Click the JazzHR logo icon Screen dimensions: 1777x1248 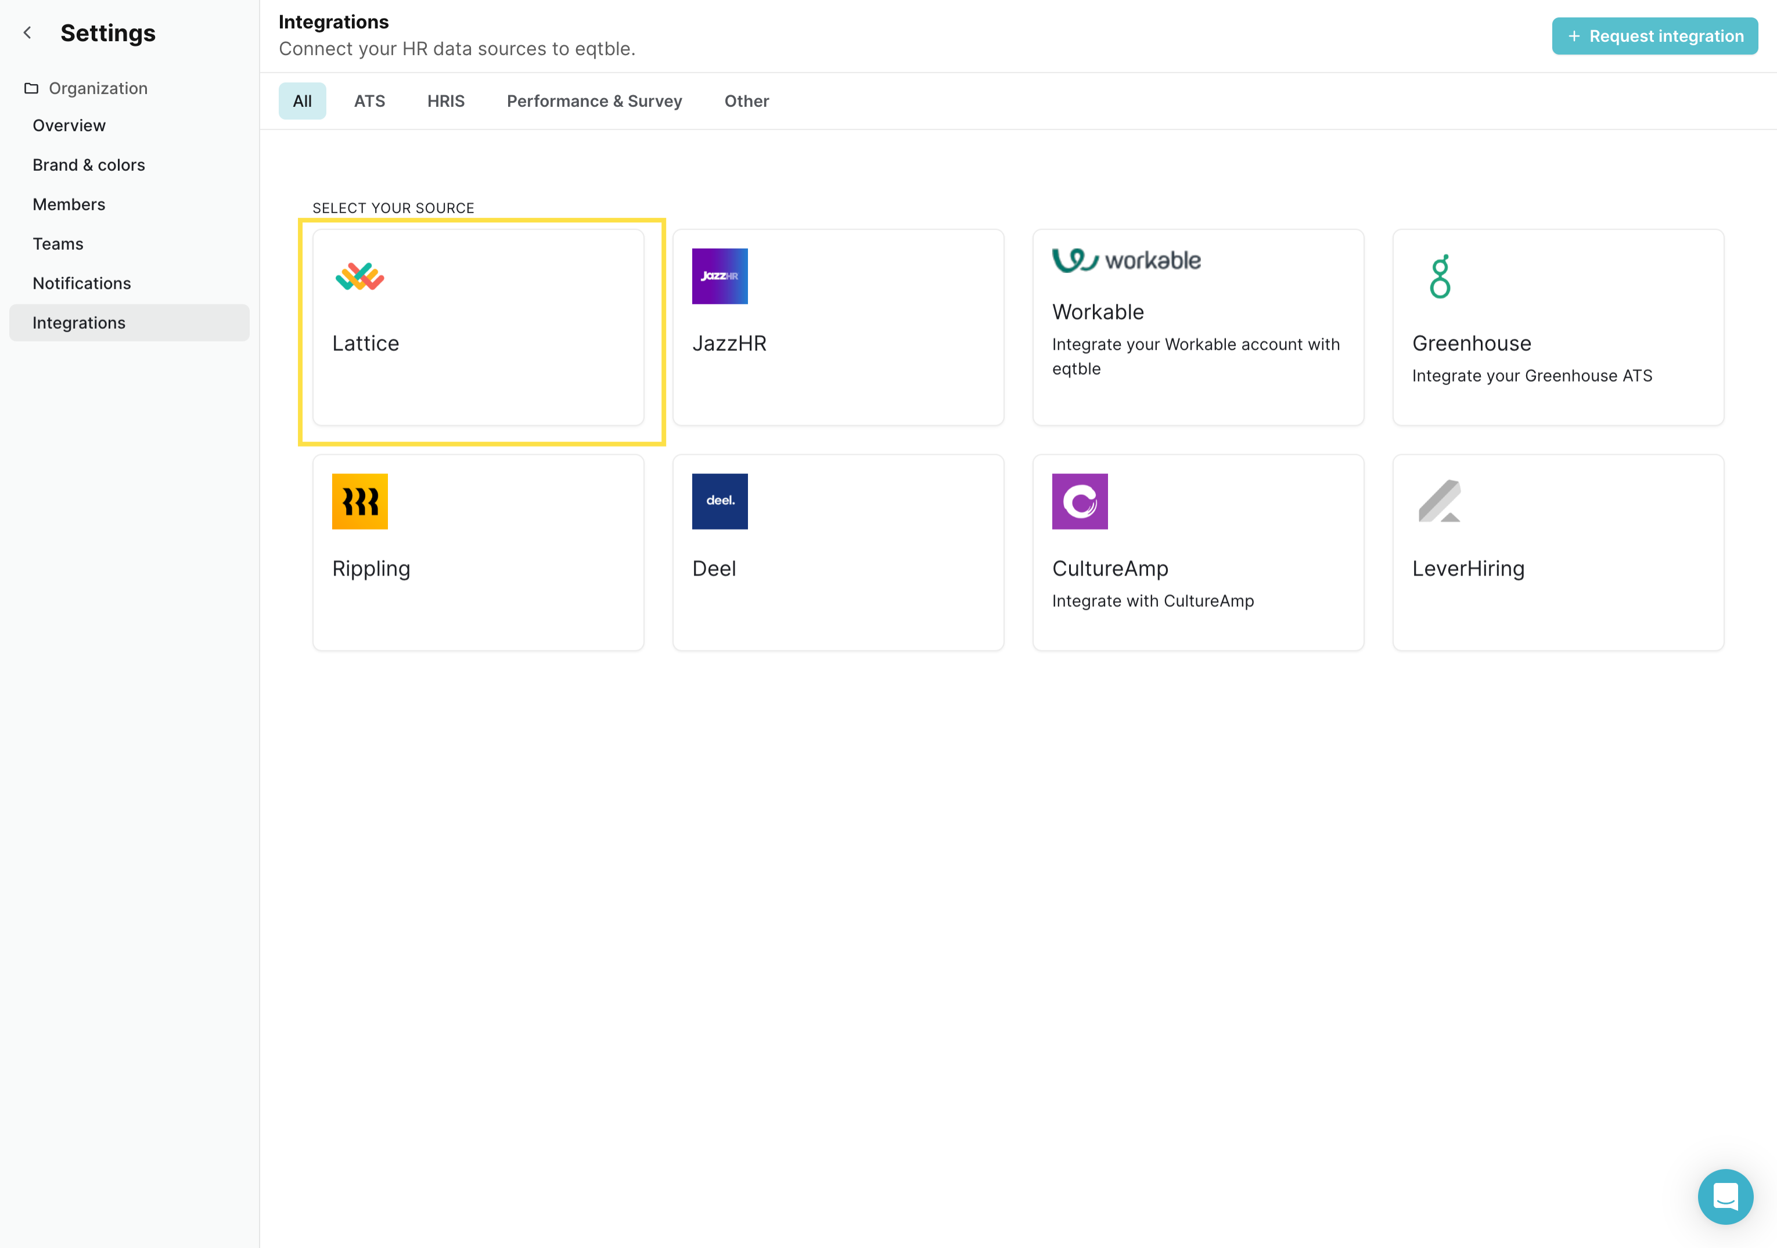pyautogui.click(x=719, y=276)
